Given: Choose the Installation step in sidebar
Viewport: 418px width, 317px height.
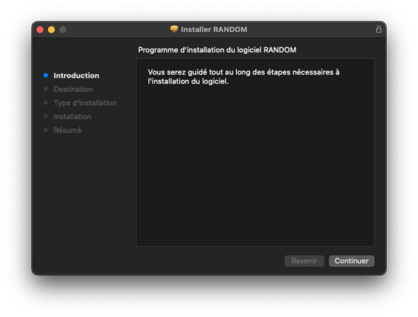Looking at the screenshot, I should (x=72, y=116).
